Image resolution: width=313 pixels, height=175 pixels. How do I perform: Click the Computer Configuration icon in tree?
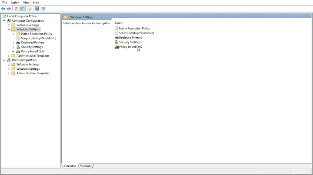pos(9,21)
